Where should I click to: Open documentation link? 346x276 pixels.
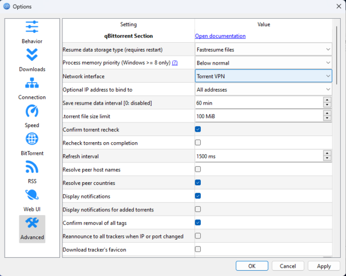[220, 36]
